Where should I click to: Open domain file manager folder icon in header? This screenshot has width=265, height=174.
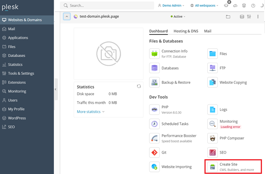tap(228, 17)
